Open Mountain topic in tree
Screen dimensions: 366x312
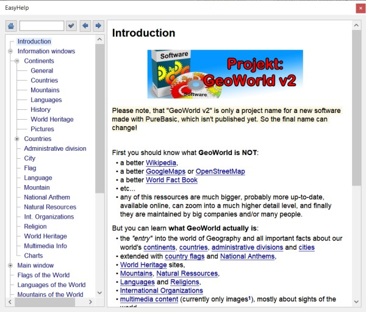(x=37, y=187)
